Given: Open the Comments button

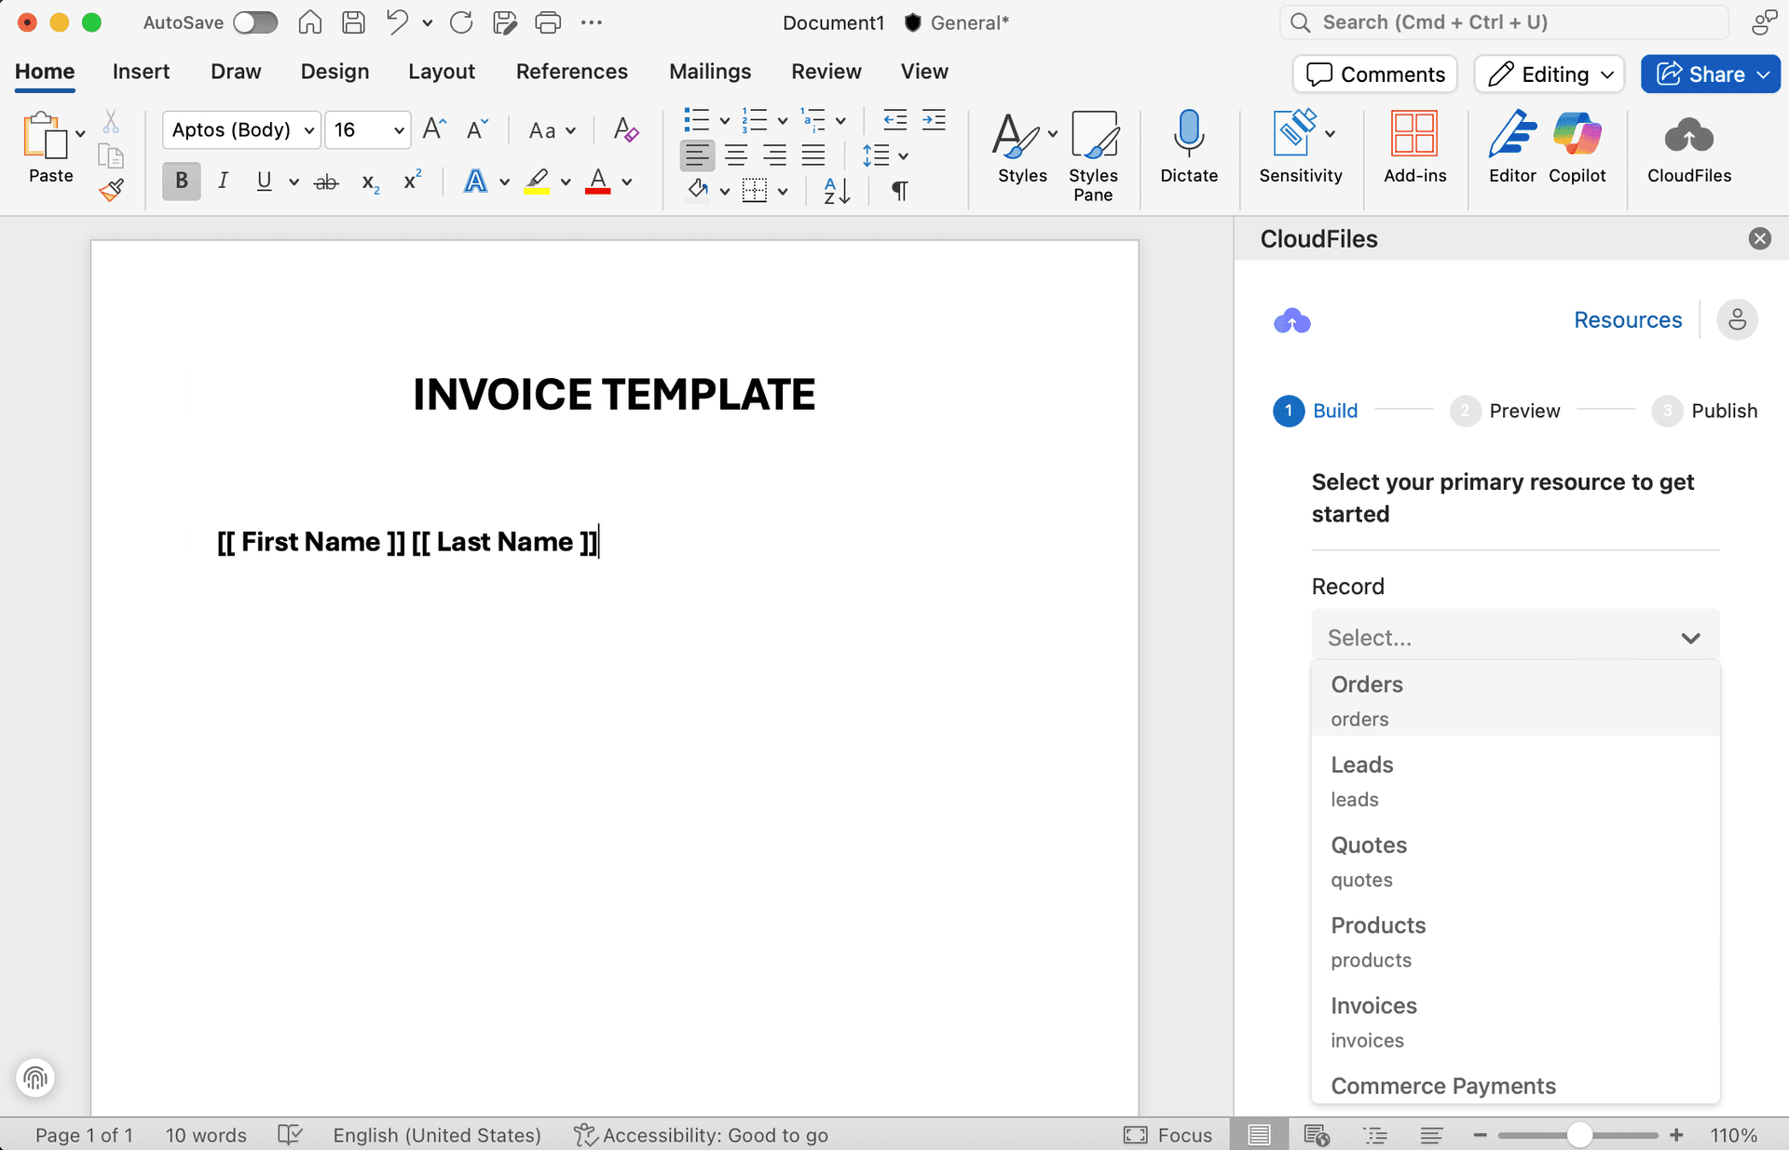Looking at the screenshot, I should [x=1374, y=74].
